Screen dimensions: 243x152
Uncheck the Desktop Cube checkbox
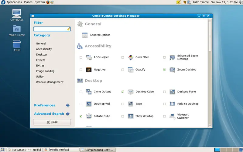[123, 92]
